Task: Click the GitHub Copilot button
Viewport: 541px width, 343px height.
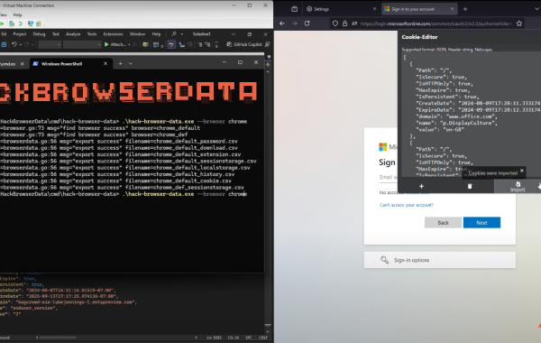Action: coord(244,44)
